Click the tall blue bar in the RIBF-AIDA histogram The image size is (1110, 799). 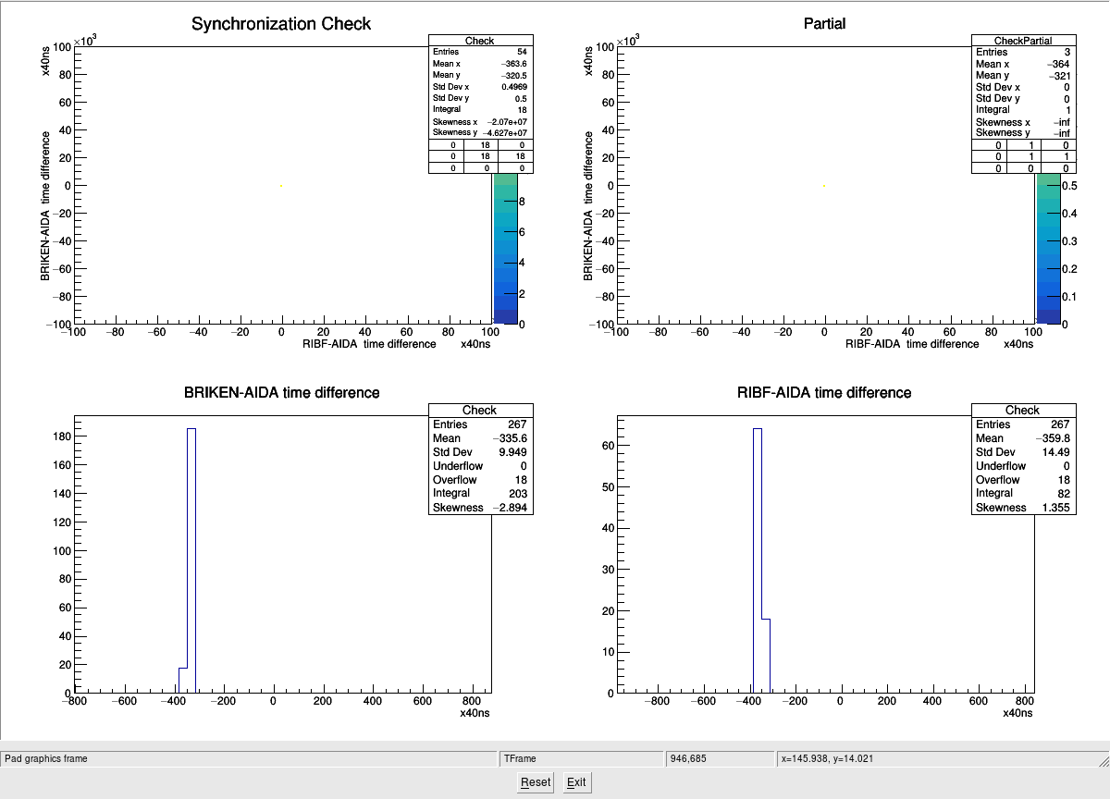point(758,560)
